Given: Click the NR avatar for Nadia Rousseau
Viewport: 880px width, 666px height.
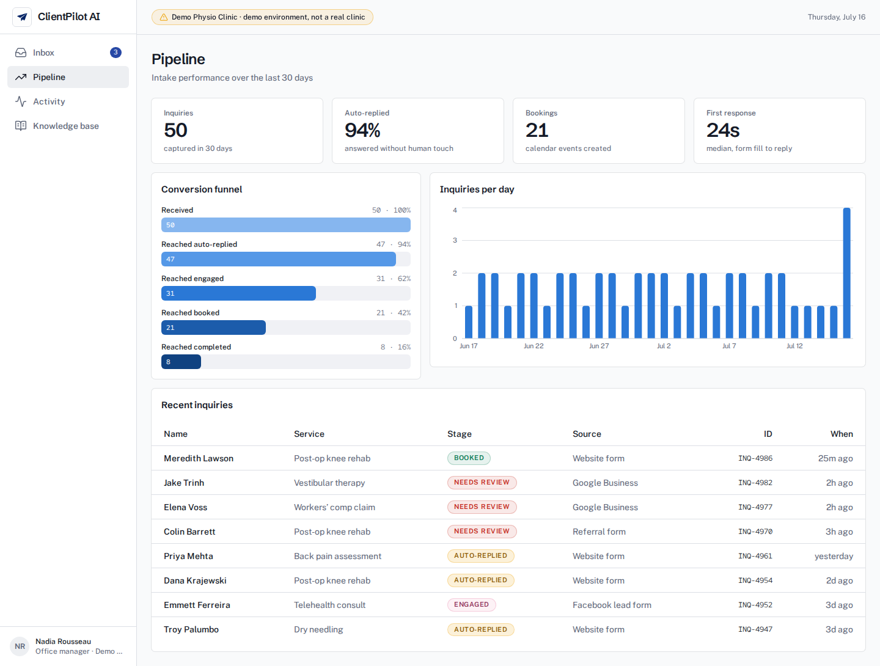Looking at the screenshot, I should pos(20,646).
